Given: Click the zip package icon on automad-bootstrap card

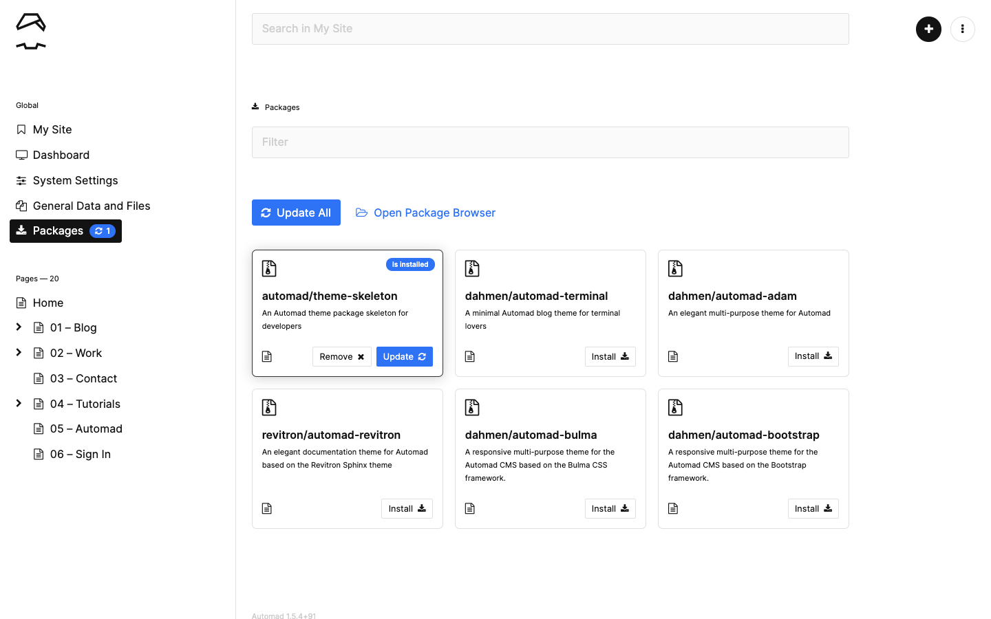Looking at the screenshot, I should tap(675, 407).
